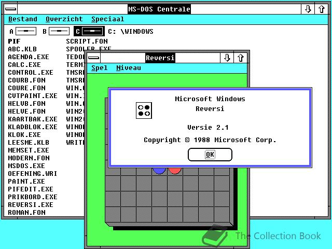Maximize MS-DOS Centrale with up arrow
Viewport: 332px width, 249px height.
[322, 9]
